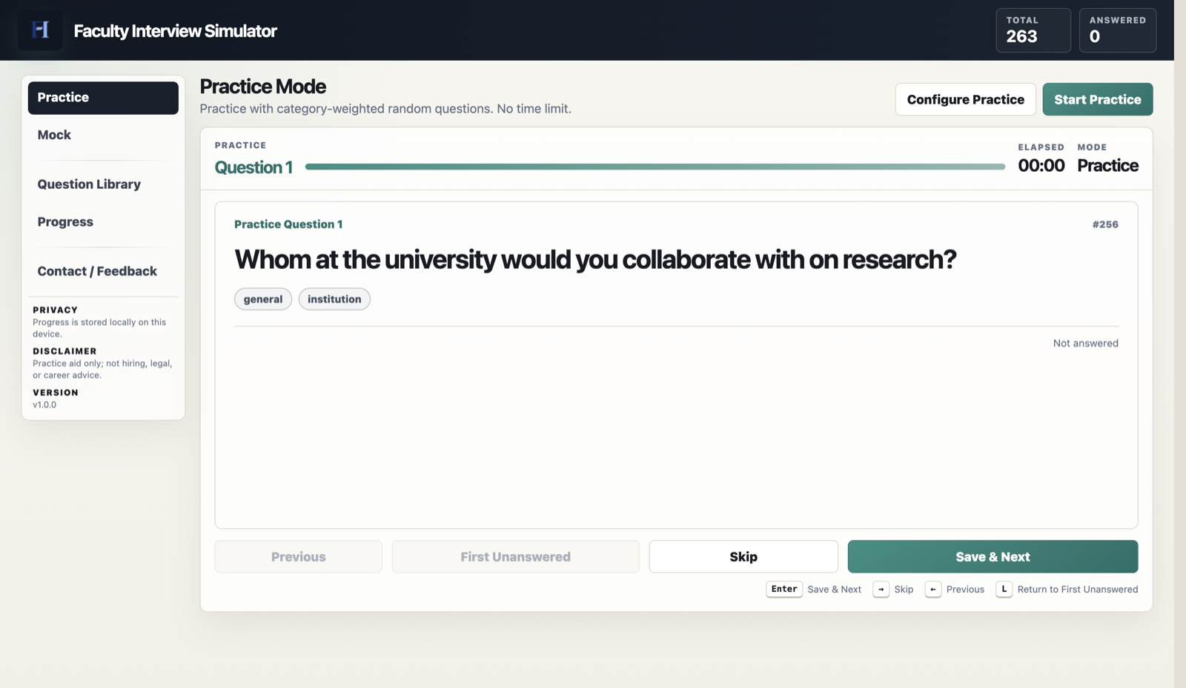The image size is (1186, 688).
Task: Open the Question Library page
Action: [x=103, y=184]
